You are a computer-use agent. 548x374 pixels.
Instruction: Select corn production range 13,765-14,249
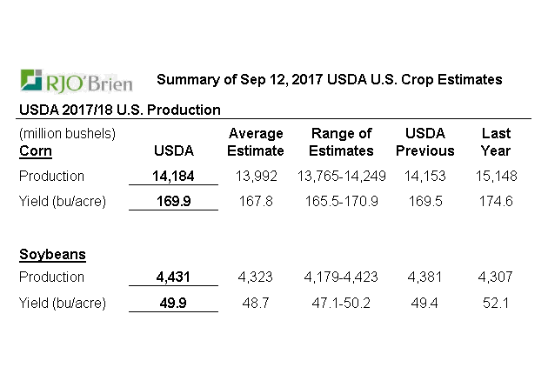(x=341, y=176)
